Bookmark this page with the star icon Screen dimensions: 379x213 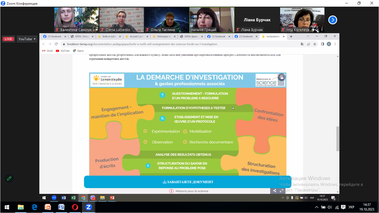click(x=315, y=44)
